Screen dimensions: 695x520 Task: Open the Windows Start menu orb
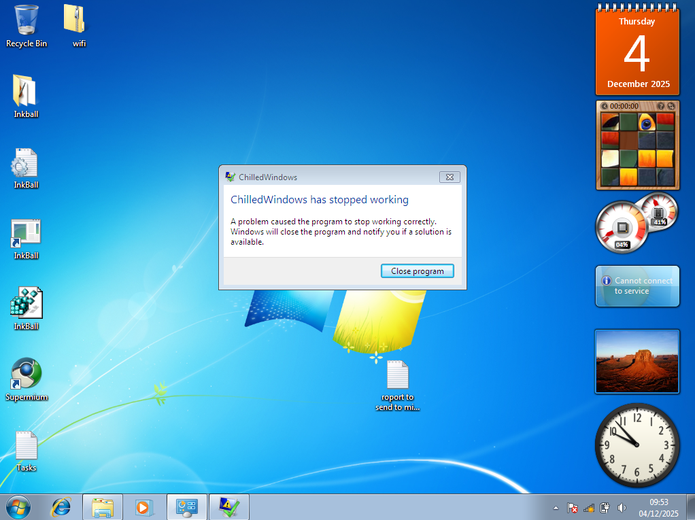coord(18,507)
